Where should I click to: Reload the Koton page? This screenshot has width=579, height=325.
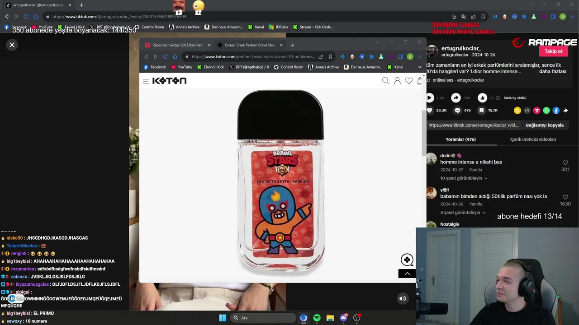coord(165,56)
